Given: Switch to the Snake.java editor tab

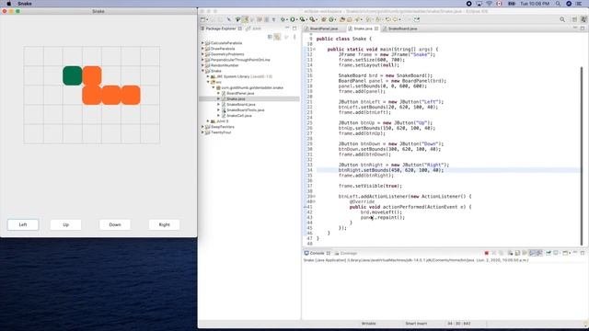Looking at the screenshot, I should tap(363, 29).
